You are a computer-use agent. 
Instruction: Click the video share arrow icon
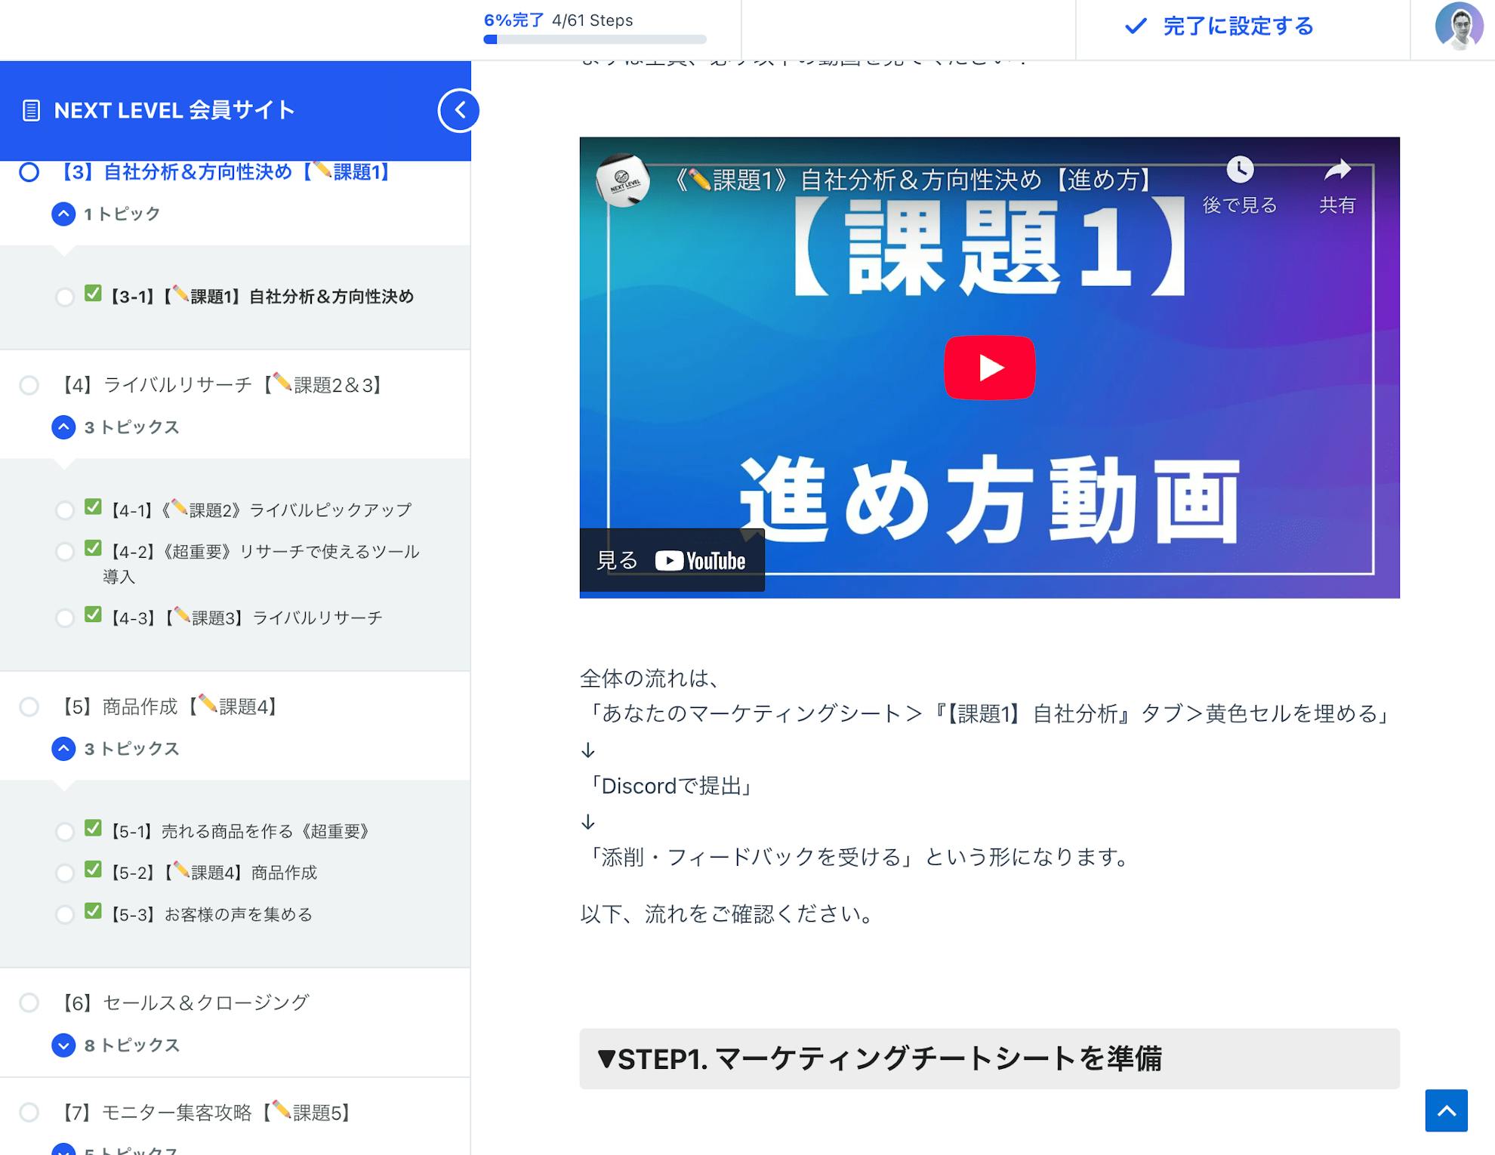[1336, 171]
